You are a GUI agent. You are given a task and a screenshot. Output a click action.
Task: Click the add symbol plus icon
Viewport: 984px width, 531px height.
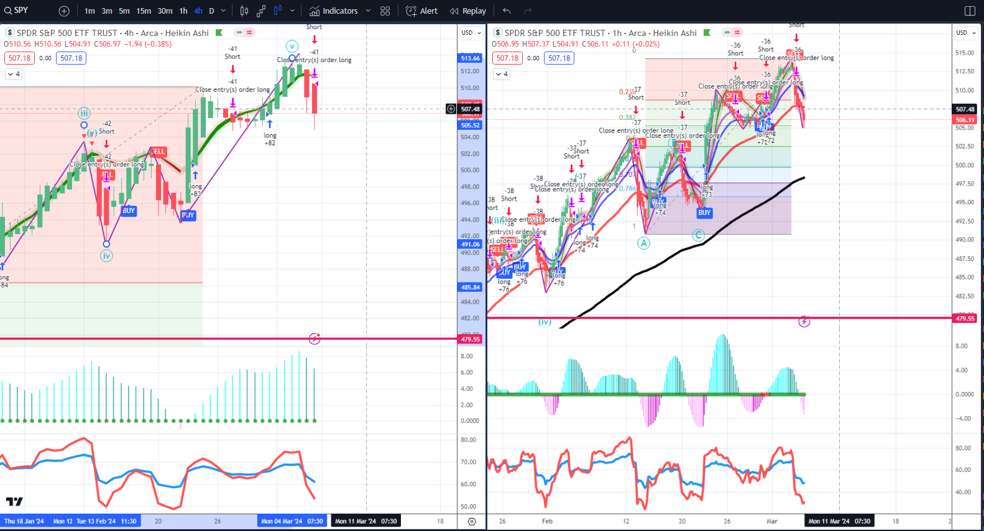pos(64,11)
